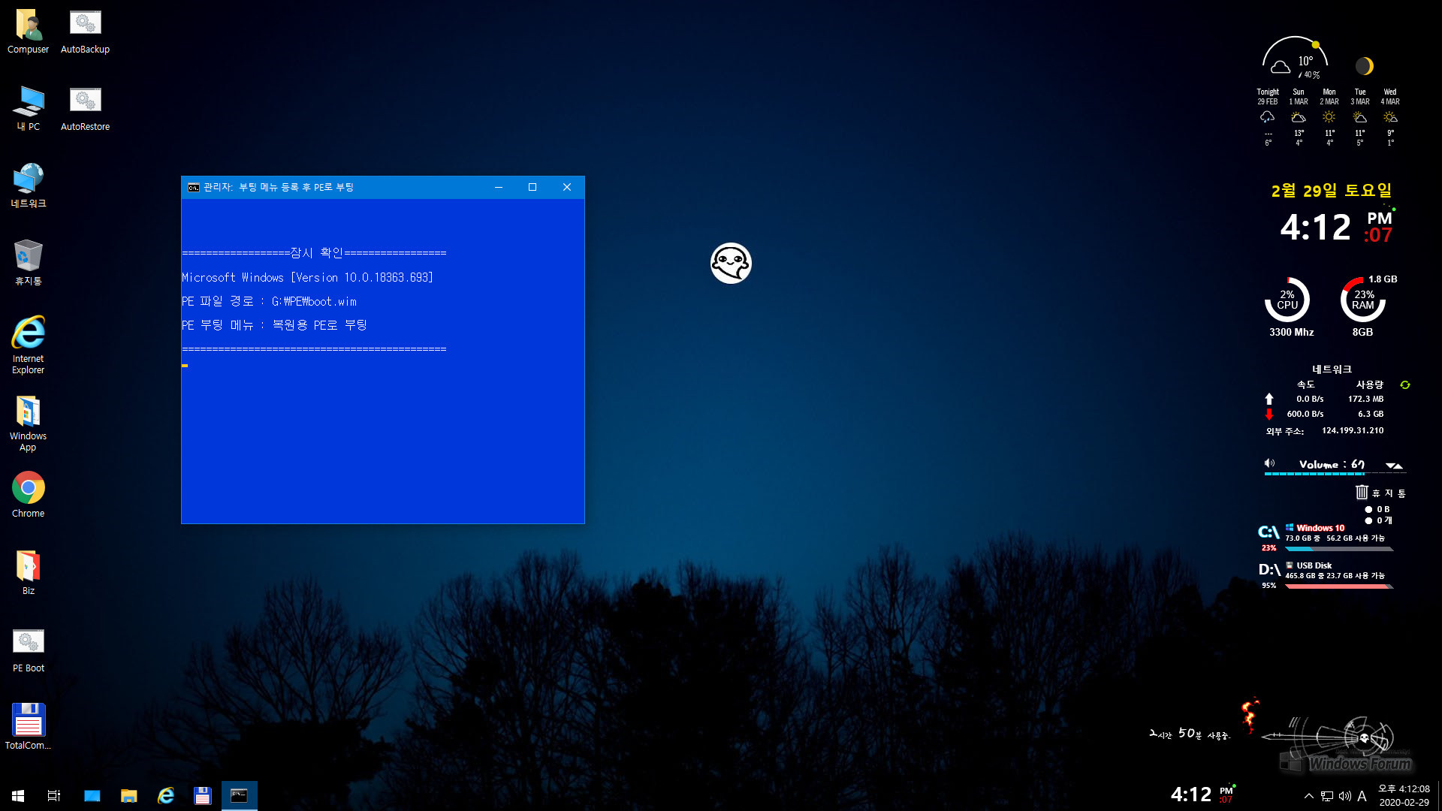This screenshot has width=1442, height=811.
Task: Select the Wed 4 MAR forecast
Action: tap(1390, 117)
